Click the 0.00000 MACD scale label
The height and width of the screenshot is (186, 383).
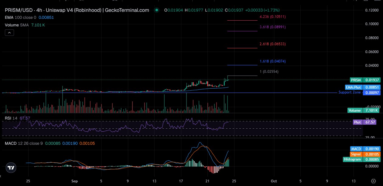pos(372,166)
